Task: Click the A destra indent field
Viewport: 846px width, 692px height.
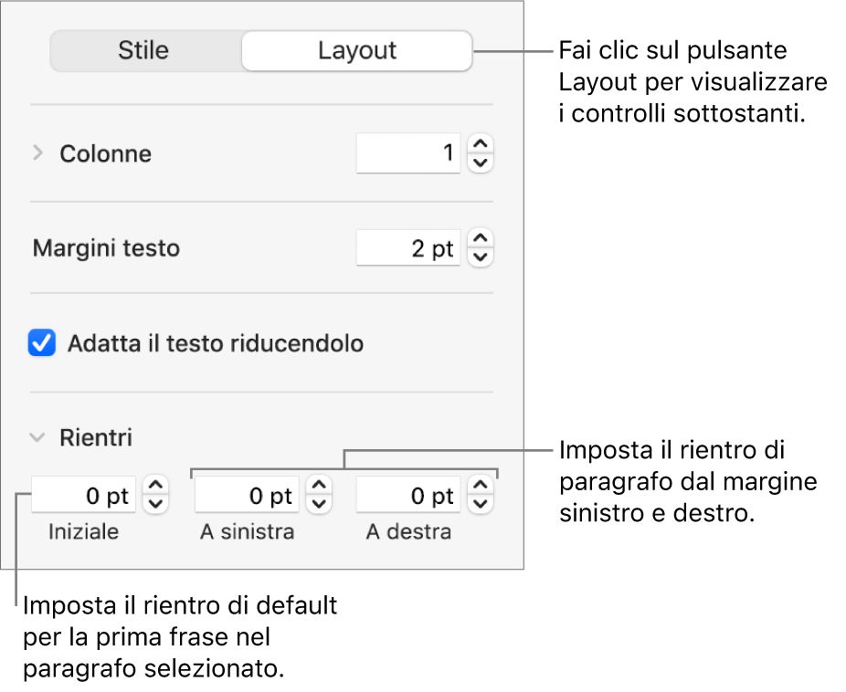Action: tap(407, 497)
